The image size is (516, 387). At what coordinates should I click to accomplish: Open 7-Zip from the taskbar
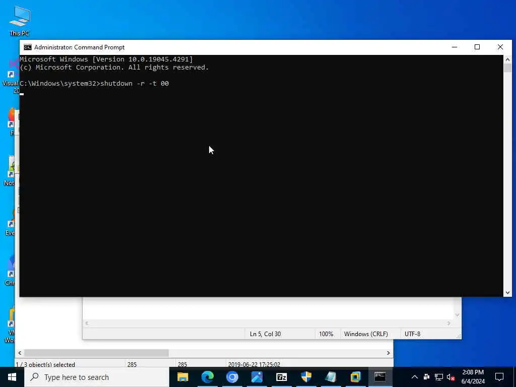281,377
